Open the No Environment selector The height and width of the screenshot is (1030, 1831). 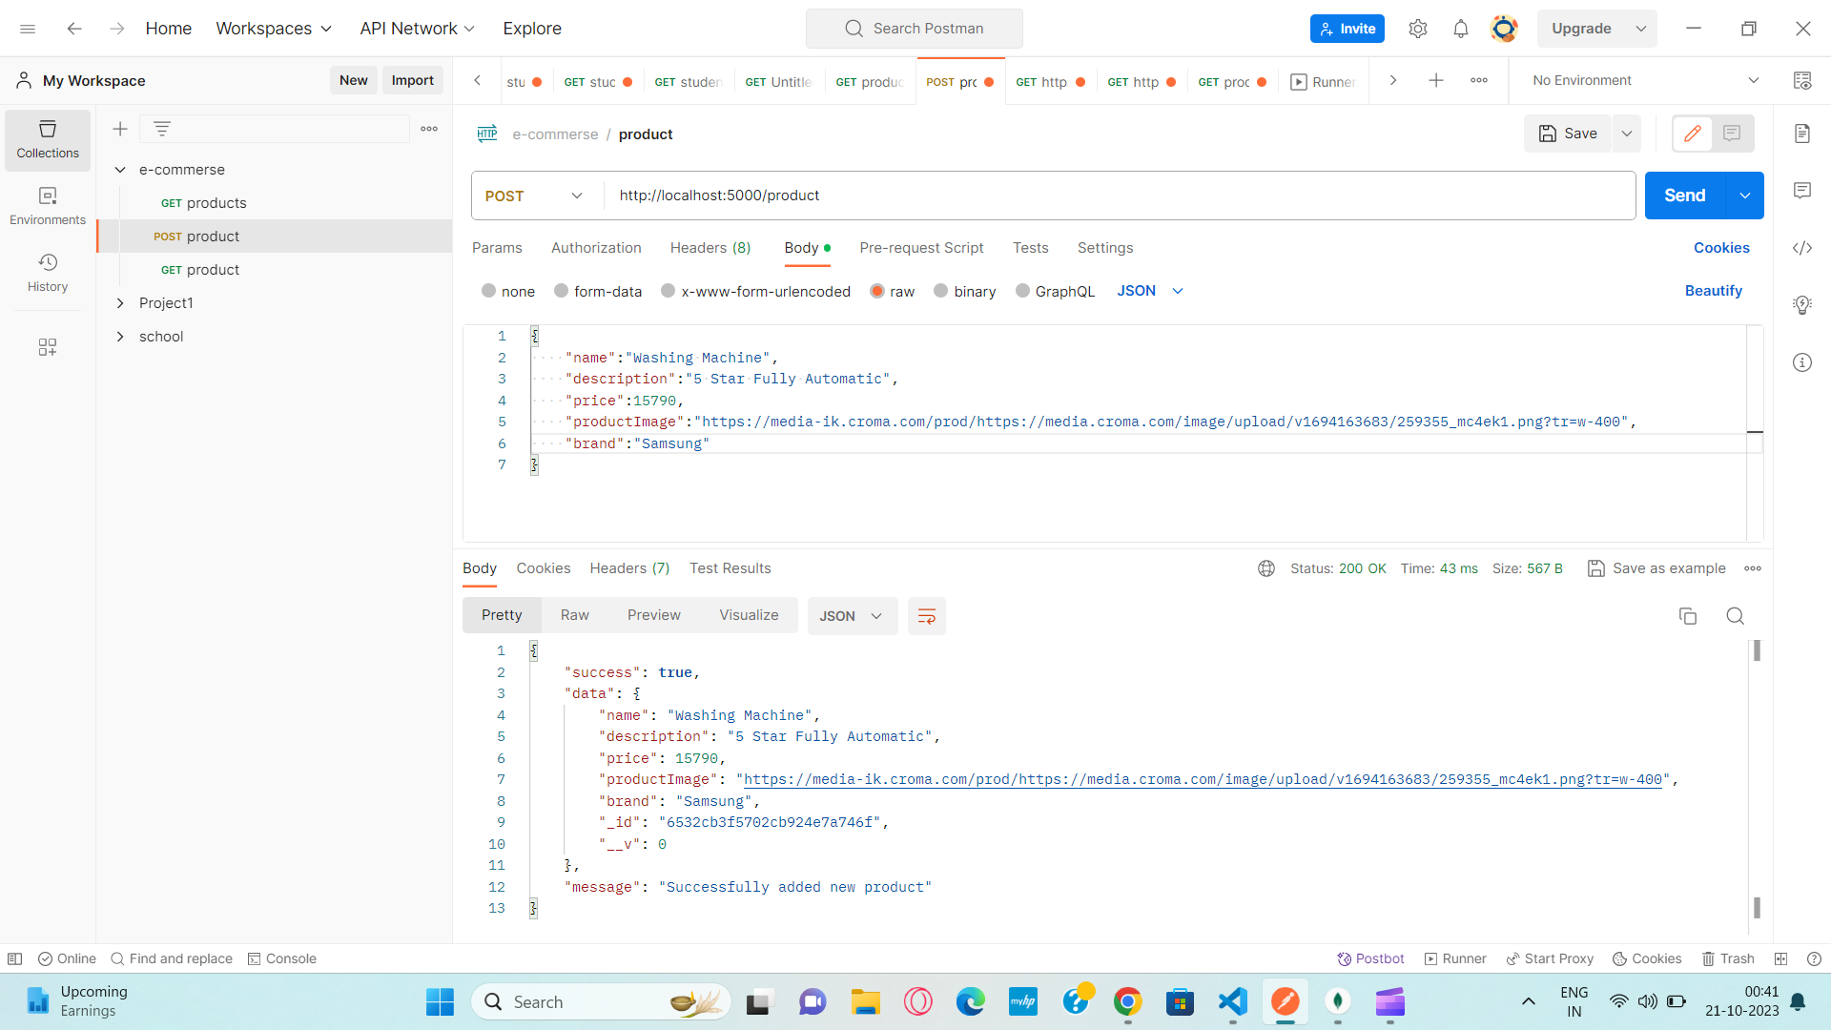[x=1639, y=80]
